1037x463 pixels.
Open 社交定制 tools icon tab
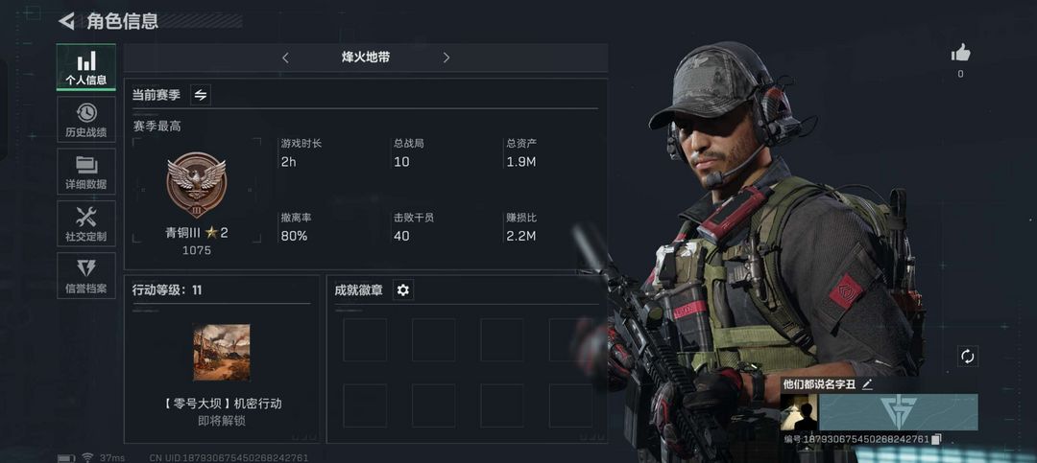(86, 223)
